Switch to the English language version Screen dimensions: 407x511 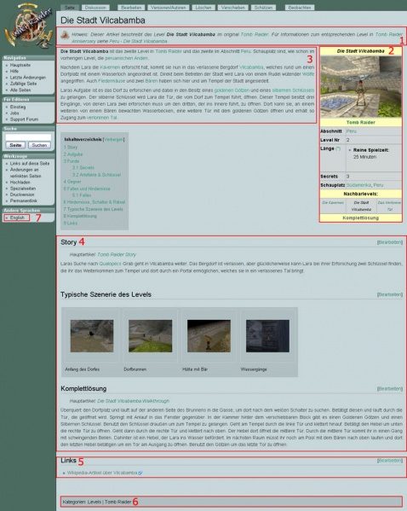(x=17, y=218)
